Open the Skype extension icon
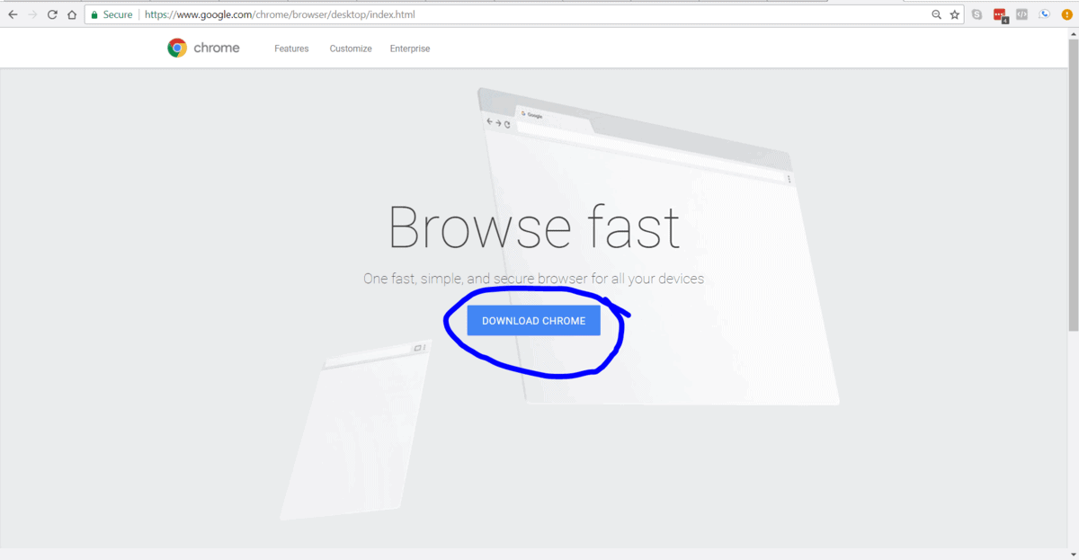Image resolution: width=1079 pixels, height=560 pixels. 977,14
